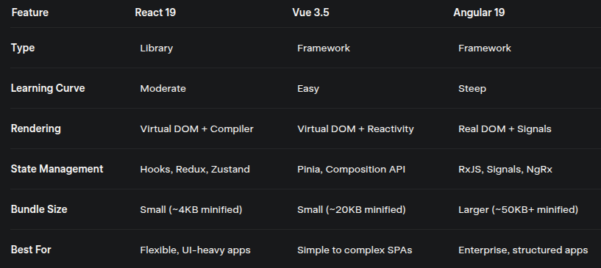This screenshot has height=268, width=601.
Task: Select the React 19 column header
Action: coord(155,12)
